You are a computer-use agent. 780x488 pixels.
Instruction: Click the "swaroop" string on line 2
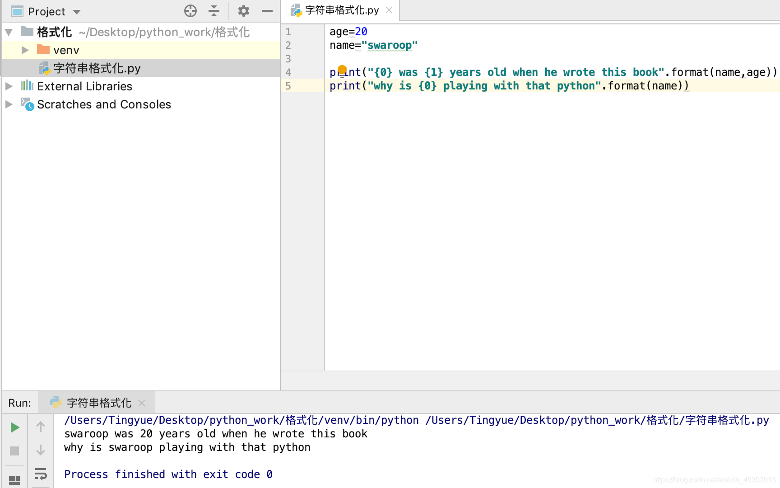pos(390,45)
